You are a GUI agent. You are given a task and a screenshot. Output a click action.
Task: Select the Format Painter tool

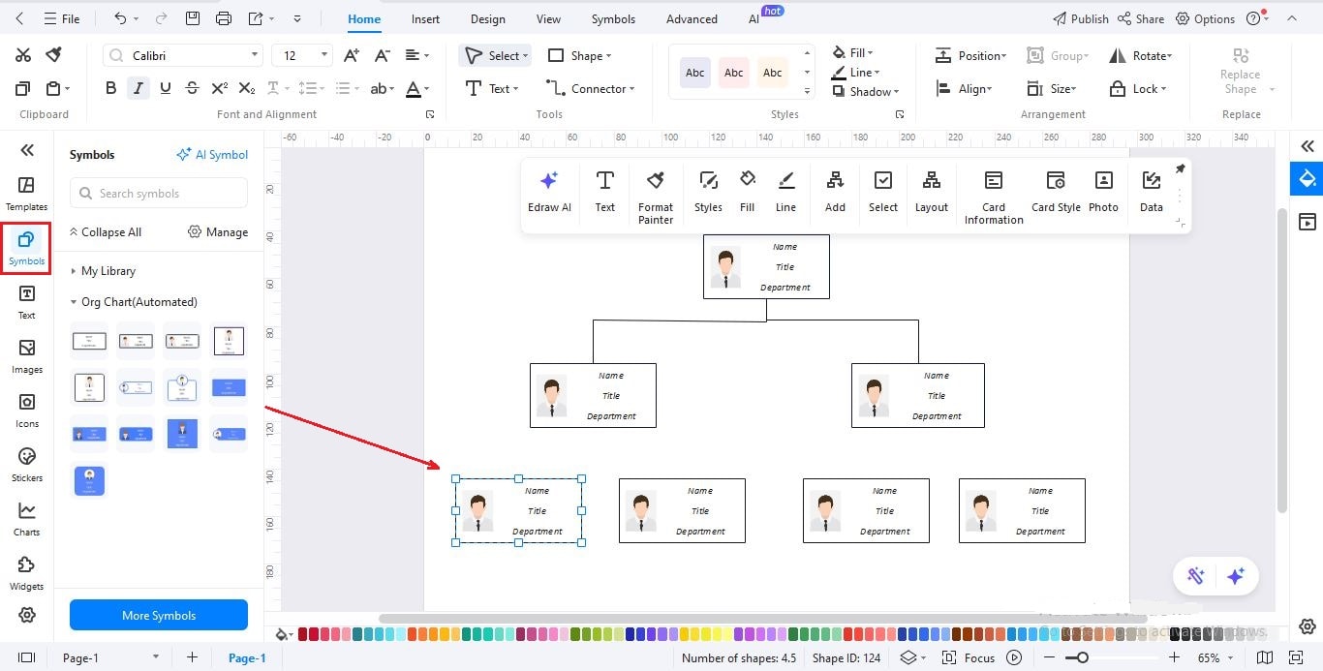655,191
